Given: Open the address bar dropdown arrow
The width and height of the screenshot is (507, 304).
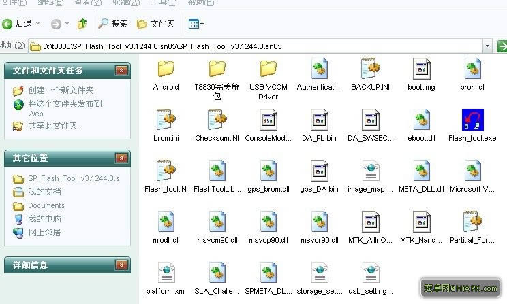Looking at the screenshot, I should point(488,46).
